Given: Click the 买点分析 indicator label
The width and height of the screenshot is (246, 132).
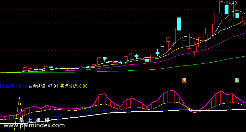Looking at the screenshot, I should coord(69,86).
